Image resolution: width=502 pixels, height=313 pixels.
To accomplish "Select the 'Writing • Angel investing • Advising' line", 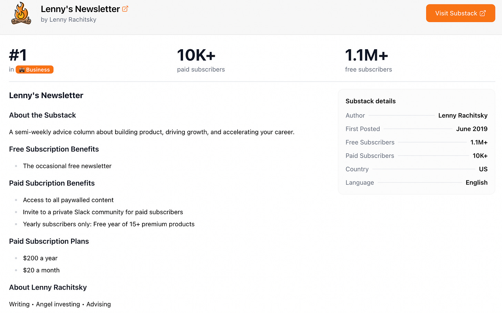I will tap(60, 304).
